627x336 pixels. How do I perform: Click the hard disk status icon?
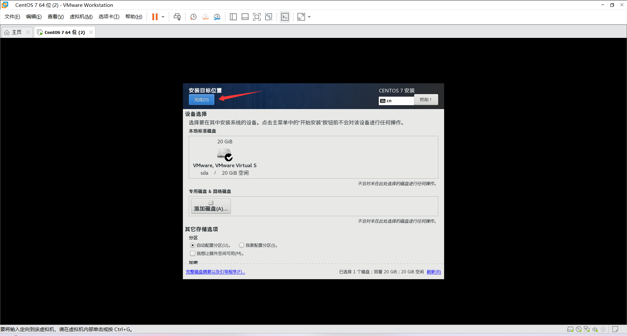(x=571, y=329)
